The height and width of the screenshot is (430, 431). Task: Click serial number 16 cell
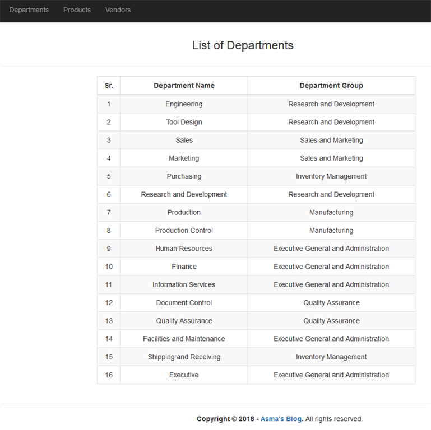coord(109,375)
